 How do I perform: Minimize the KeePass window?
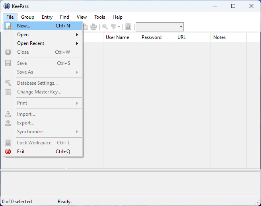click(215, 6)
